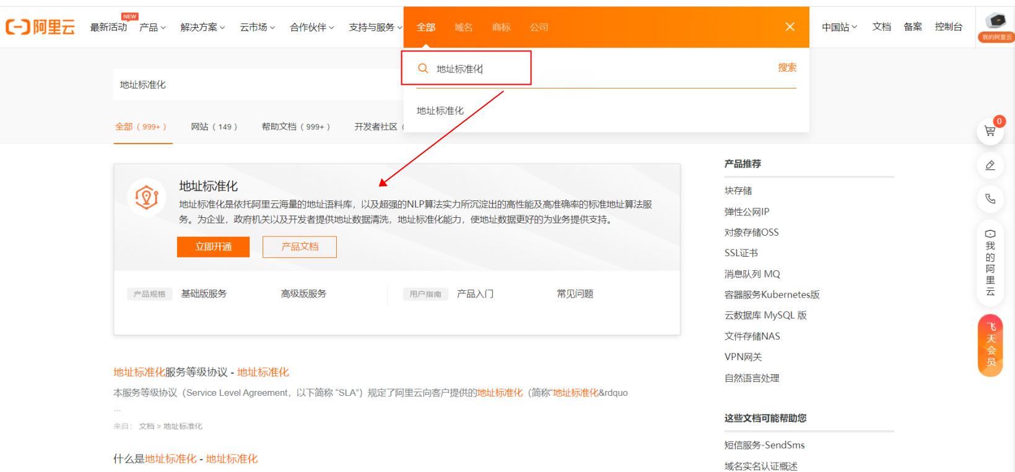Open the shopping cart icon
1015x472 pixels.
pyautogui.click(x=990, y=131)
